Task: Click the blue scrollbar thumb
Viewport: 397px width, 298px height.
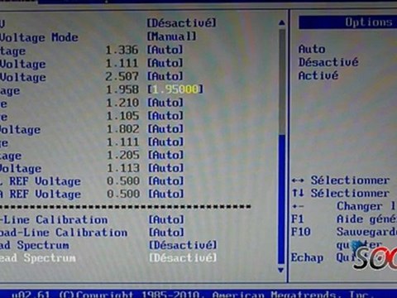Action: click(281, 199)
